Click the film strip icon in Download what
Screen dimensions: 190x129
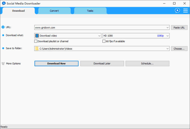tap(37, 36)
